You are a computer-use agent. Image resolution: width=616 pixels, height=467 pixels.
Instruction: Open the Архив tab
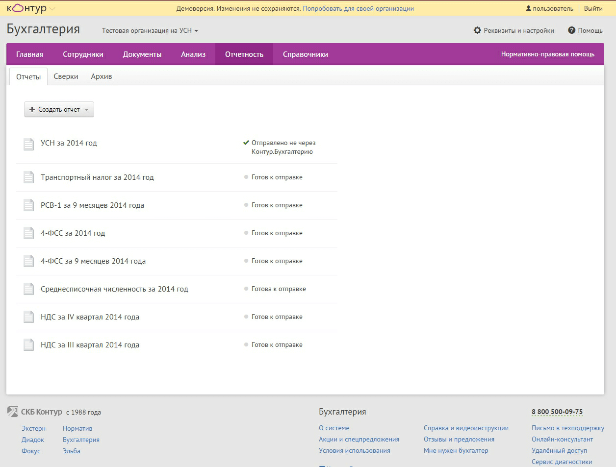pos(102,76)
